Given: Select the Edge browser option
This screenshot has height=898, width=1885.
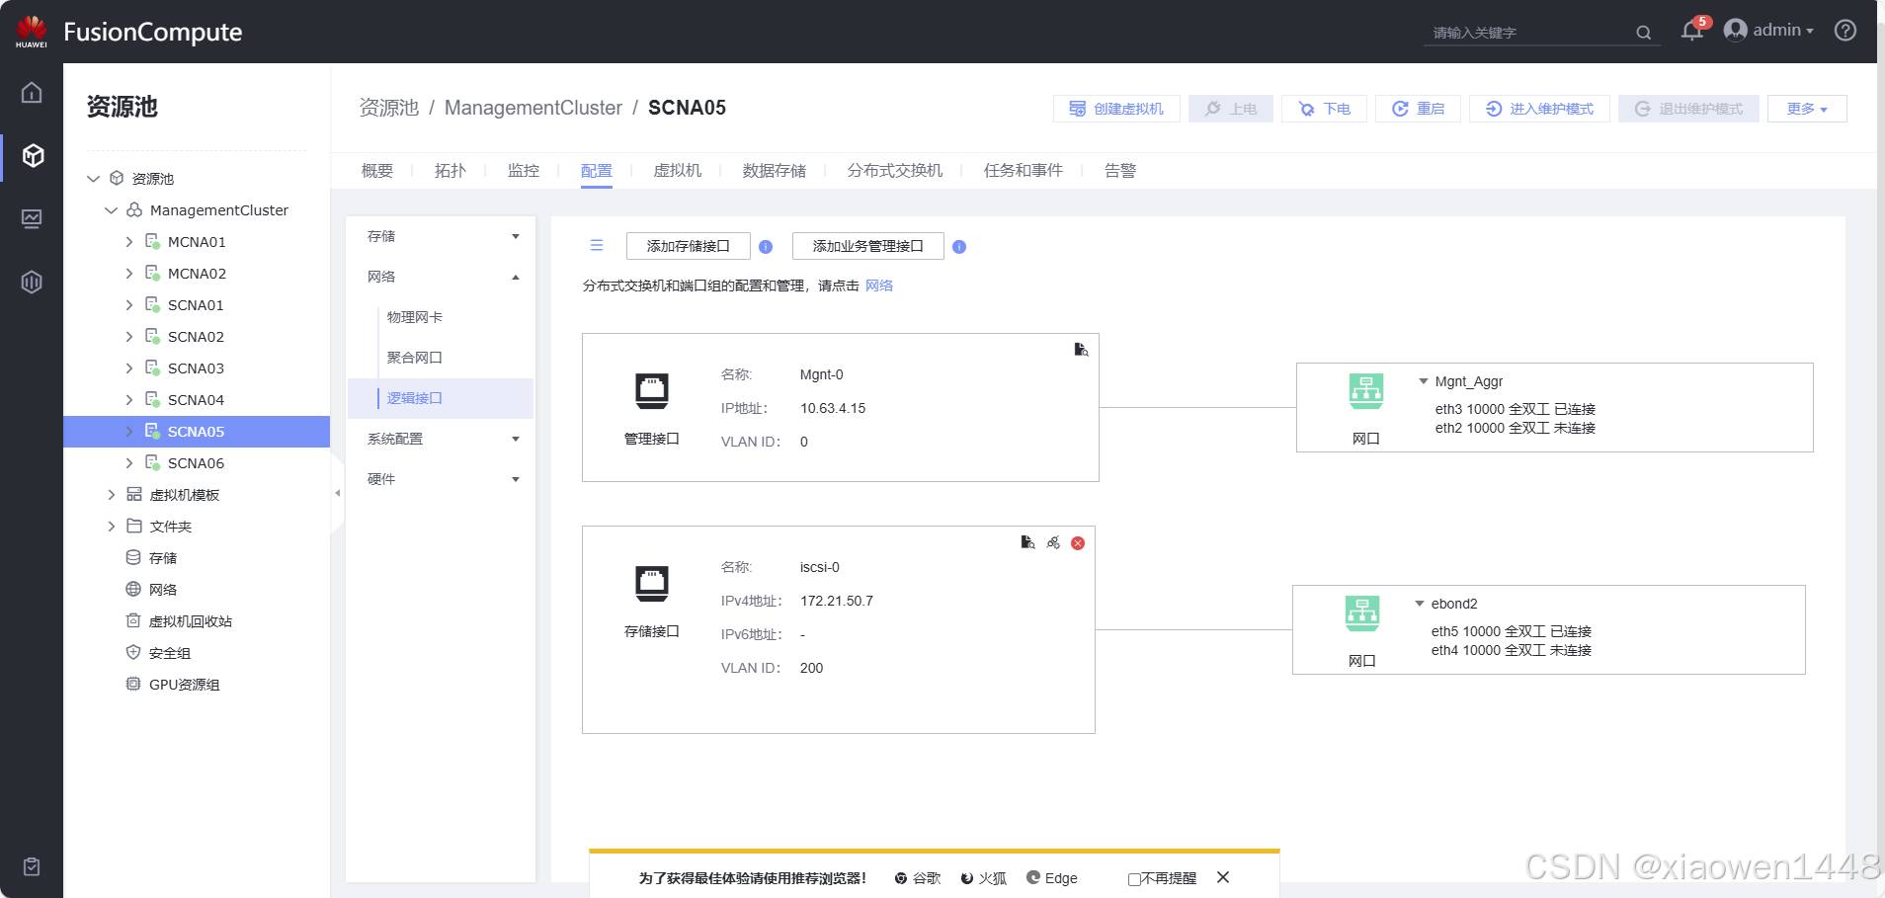Looking at the screenshot, I should 1051,878.
